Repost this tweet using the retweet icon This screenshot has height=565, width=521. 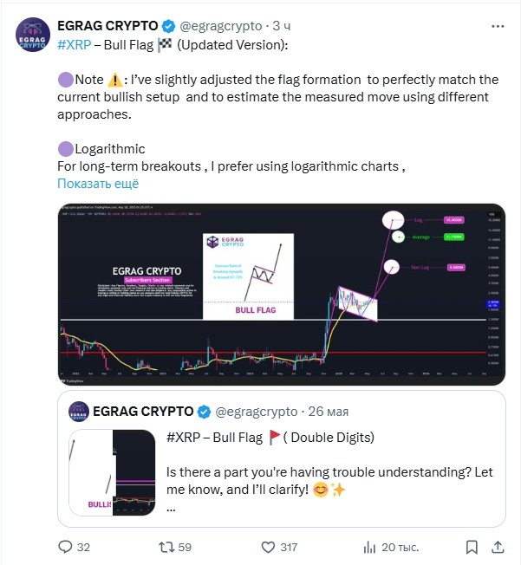pyautogui.click(x=162, y=547)
